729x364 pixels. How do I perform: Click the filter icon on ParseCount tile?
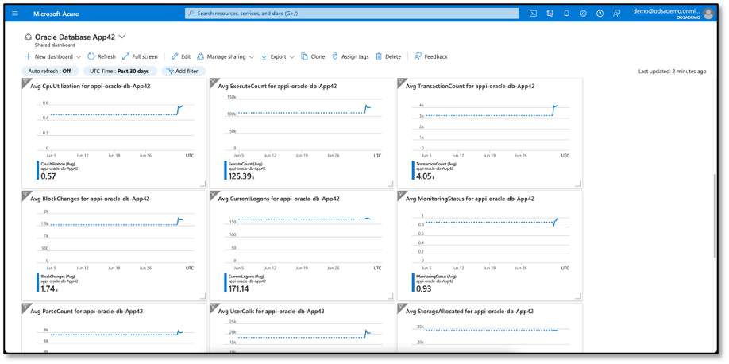click(25, 307)
